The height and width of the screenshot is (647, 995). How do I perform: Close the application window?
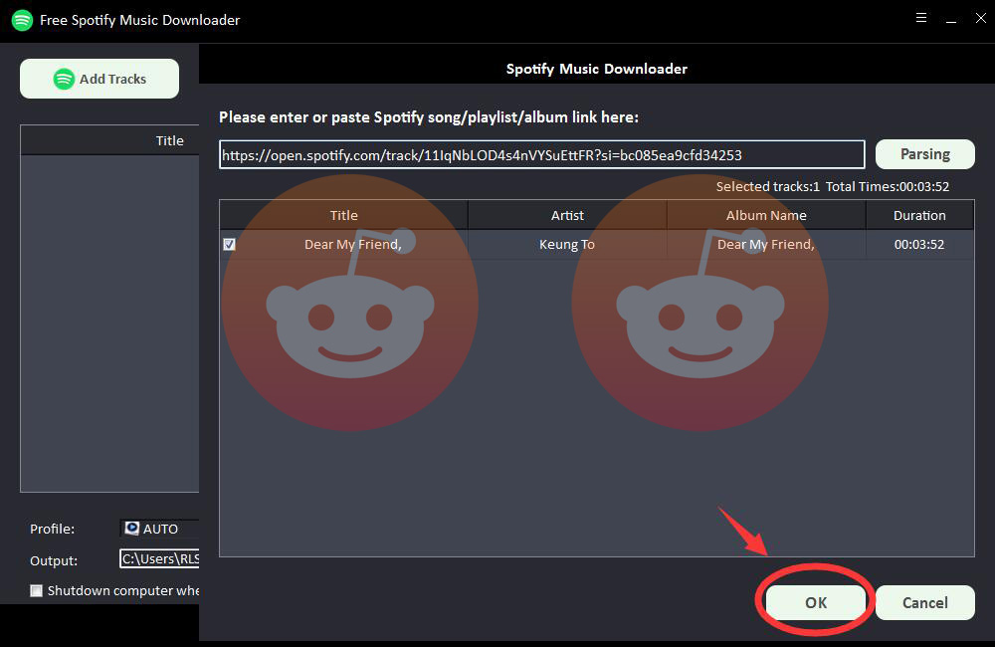pos(979,18)
